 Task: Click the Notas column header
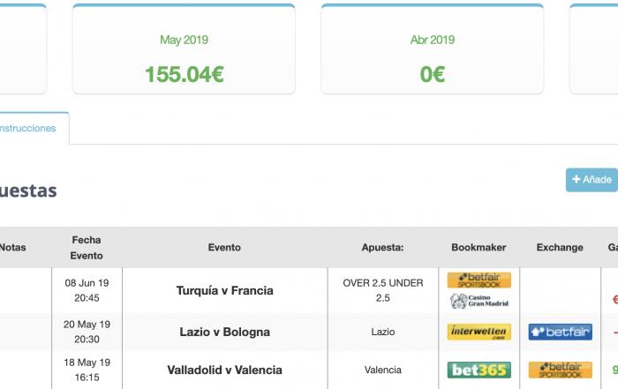12,247
